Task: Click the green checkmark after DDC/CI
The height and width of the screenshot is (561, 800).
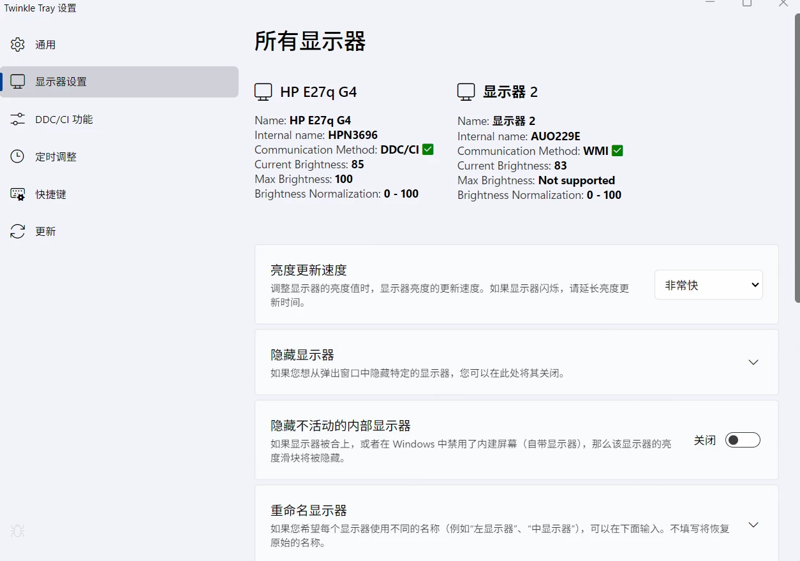Action: click(x=428, y=149)
